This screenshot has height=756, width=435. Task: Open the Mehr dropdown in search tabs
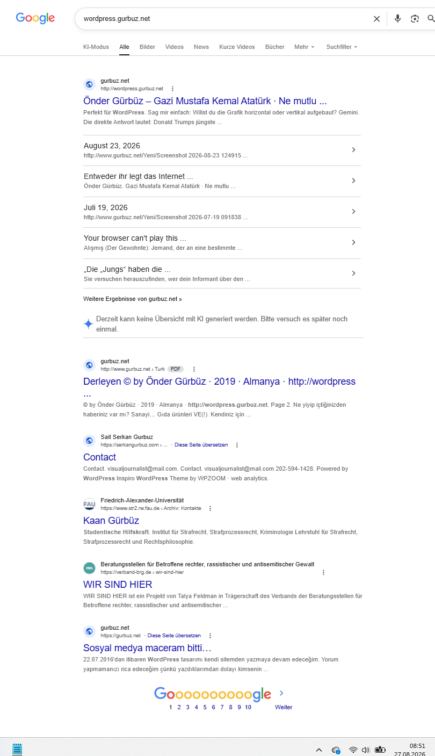(304, 47)
